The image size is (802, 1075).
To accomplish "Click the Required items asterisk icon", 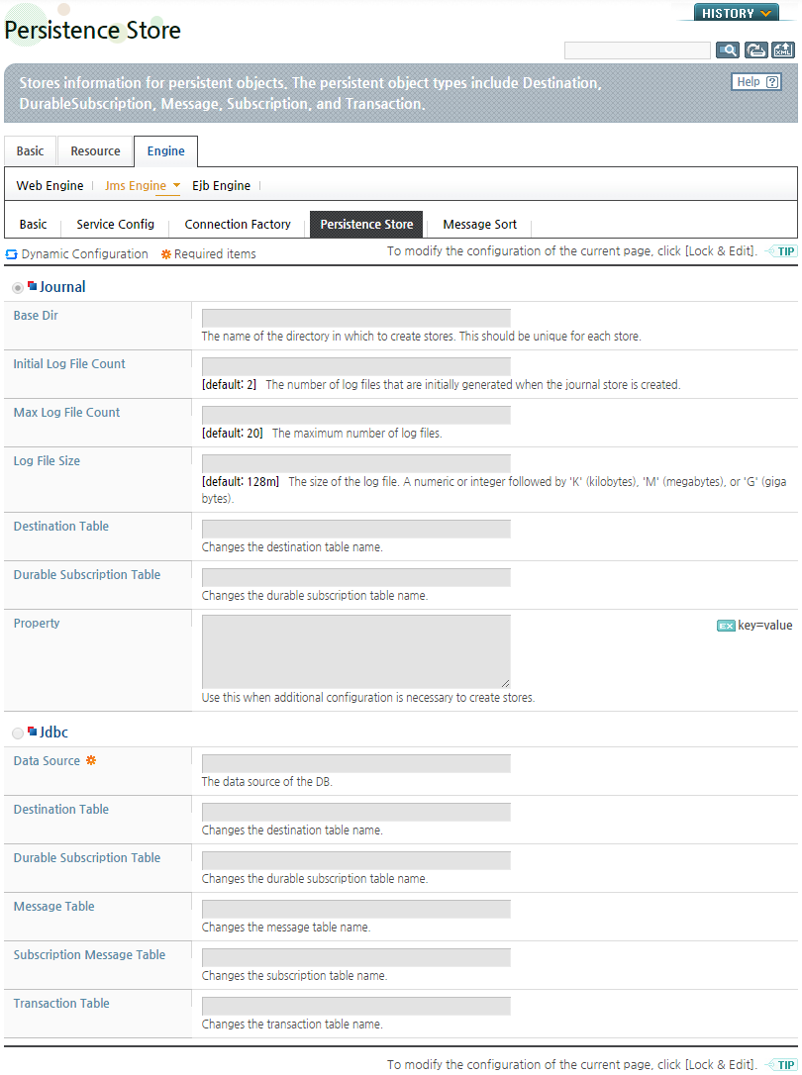I will [166, 254].
